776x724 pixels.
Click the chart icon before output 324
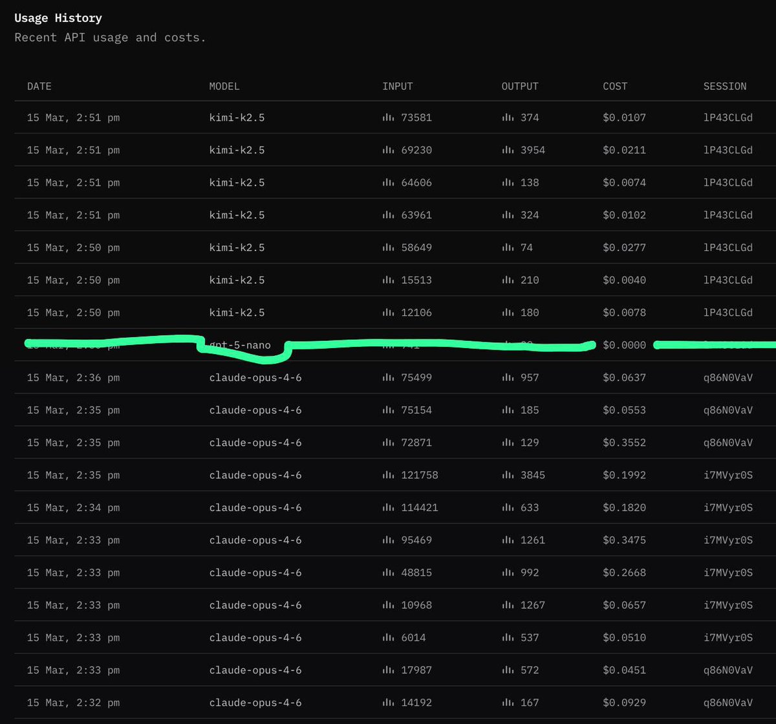click(x=508, y=215)
